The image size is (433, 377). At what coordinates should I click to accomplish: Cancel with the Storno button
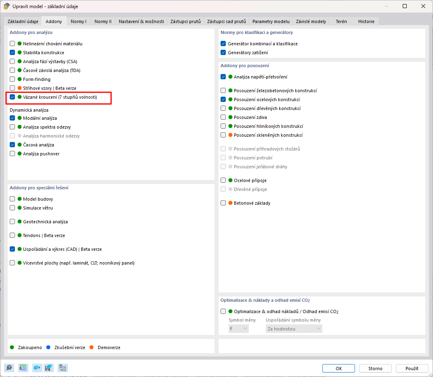coord(375,368)
